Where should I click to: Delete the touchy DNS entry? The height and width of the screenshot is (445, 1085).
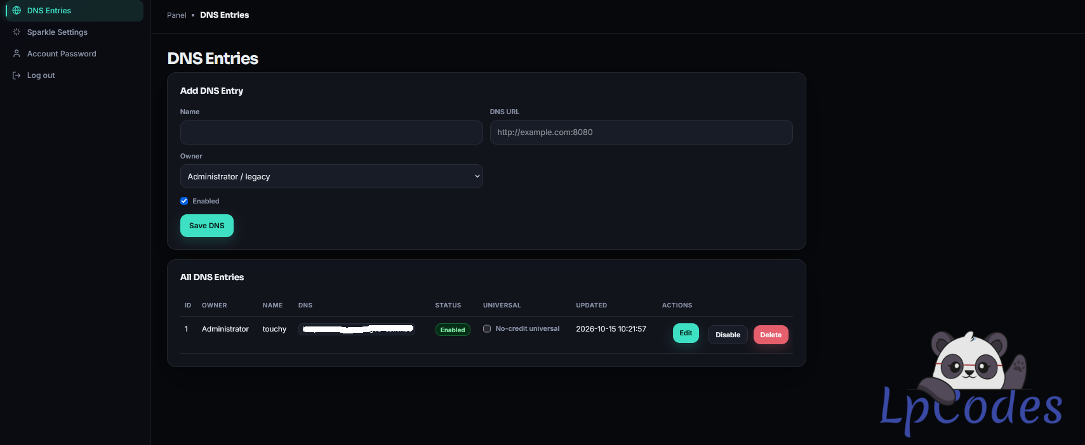(x=771, y=335)
